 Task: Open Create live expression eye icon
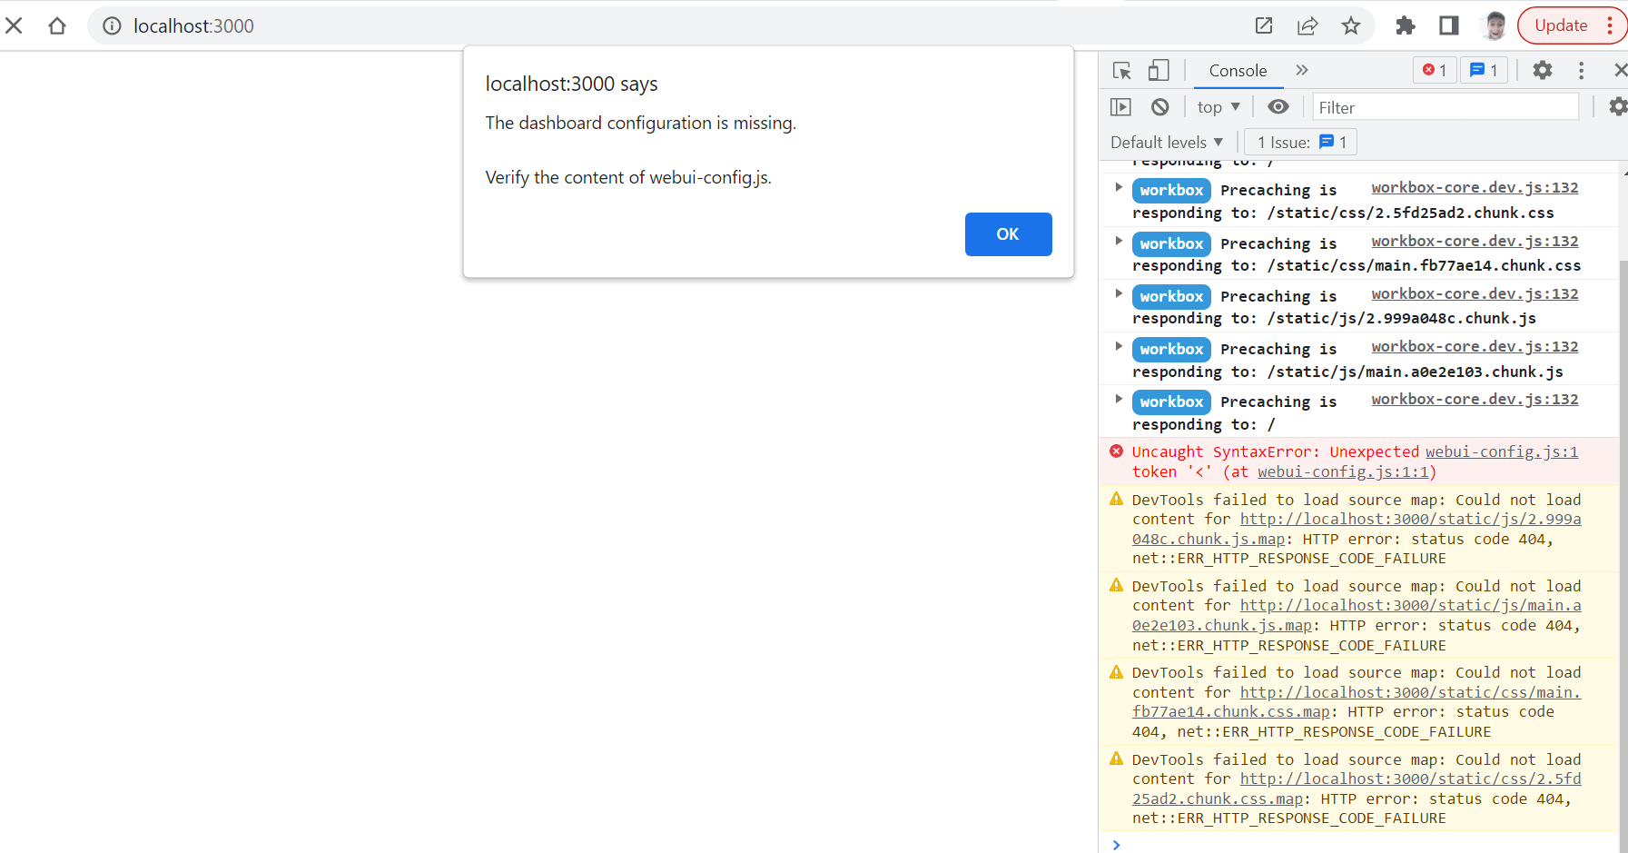[x=1278, y=106]
